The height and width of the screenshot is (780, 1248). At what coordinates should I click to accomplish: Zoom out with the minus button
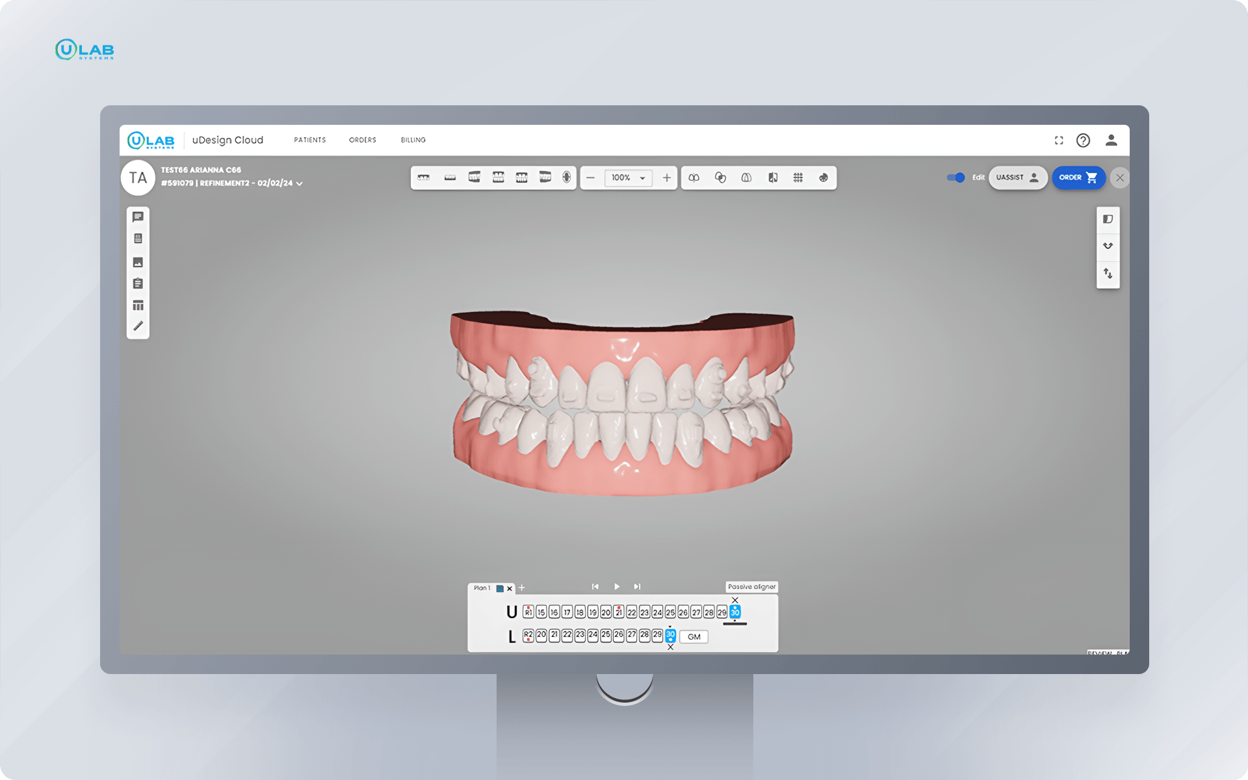[591, 177]
